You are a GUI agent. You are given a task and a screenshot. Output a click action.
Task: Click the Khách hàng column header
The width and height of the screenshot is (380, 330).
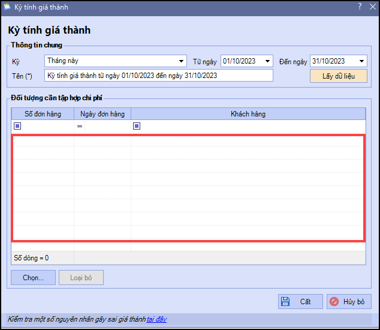click(248, 114)
